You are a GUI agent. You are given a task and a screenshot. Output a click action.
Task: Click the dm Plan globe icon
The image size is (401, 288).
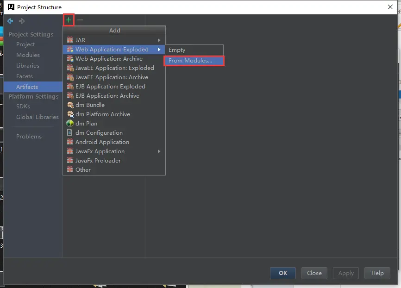[70, 123]
